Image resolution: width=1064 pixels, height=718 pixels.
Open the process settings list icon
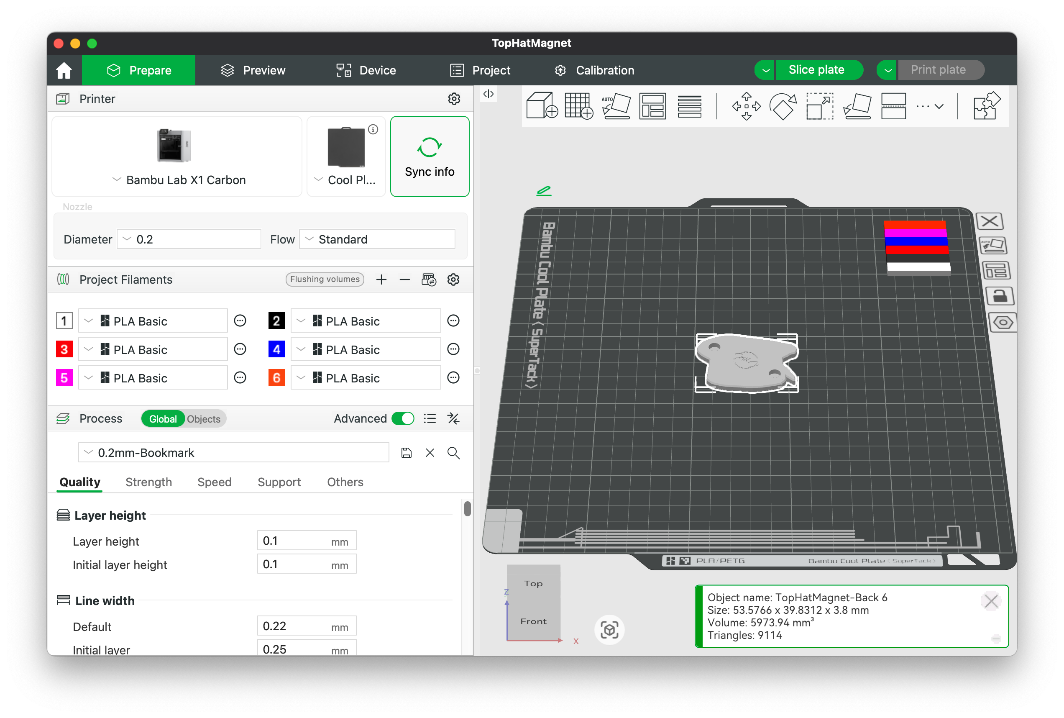click(429, 418)
